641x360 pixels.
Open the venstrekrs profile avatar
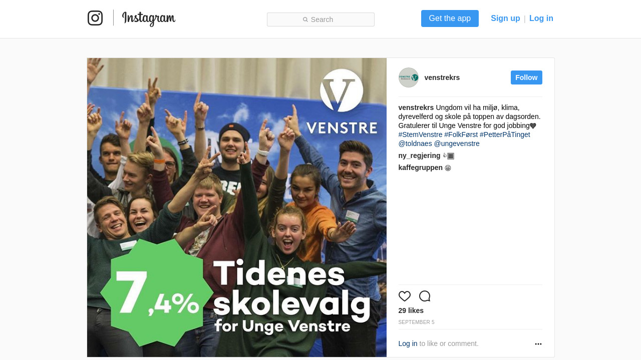tap(409, 77)
